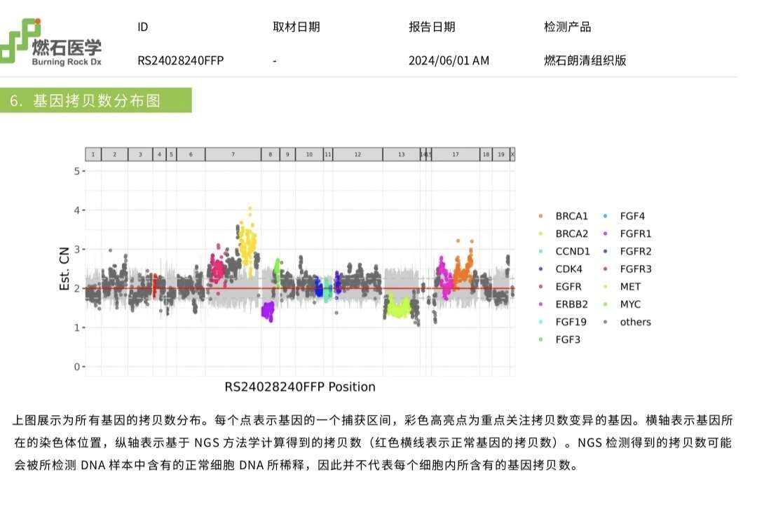The height and width of the screenshot is (514, 757).
Task: Click the red baseline at copy number 2
Action: pyautogui.click(x=294, y=287)
